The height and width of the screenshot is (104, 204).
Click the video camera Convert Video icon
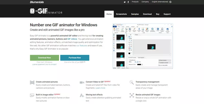click(82, 82)
